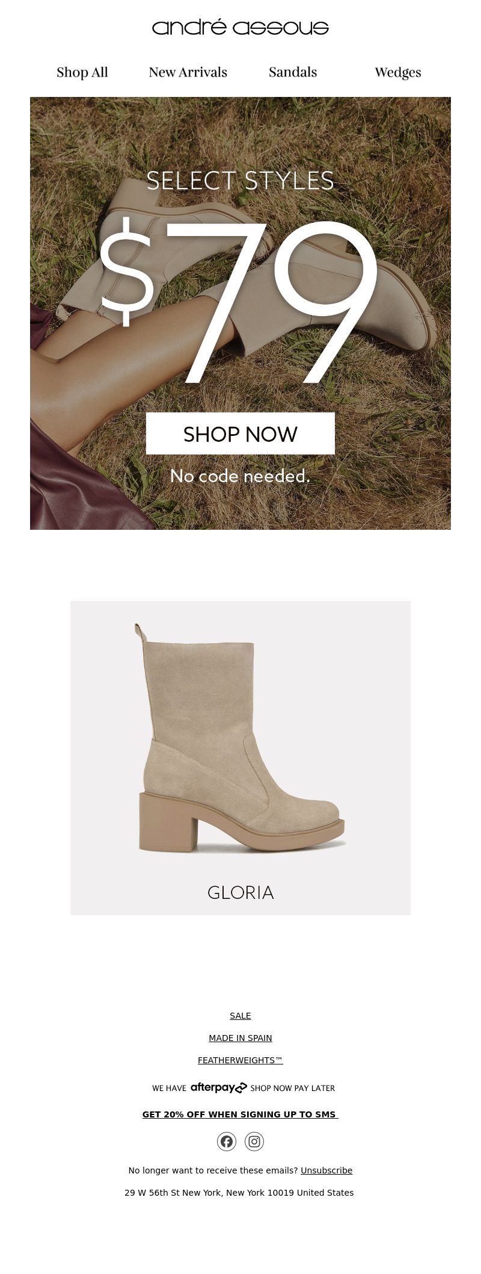Click the No code needed text
Image resolution: width=481 pixels, height=1274 pixels.
(x=240, y=476)
